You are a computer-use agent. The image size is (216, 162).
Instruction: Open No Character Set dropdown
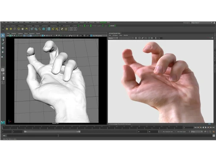(168, 132)
